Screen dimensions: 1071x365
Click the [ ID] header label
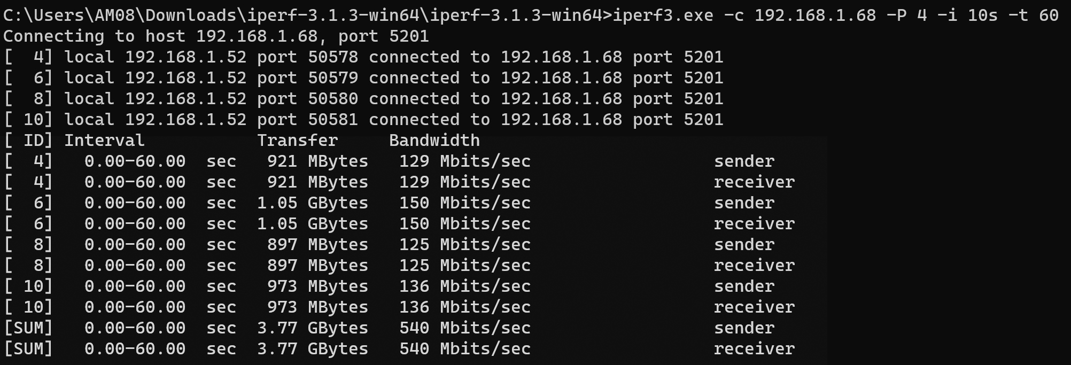(x=28, y=141)
